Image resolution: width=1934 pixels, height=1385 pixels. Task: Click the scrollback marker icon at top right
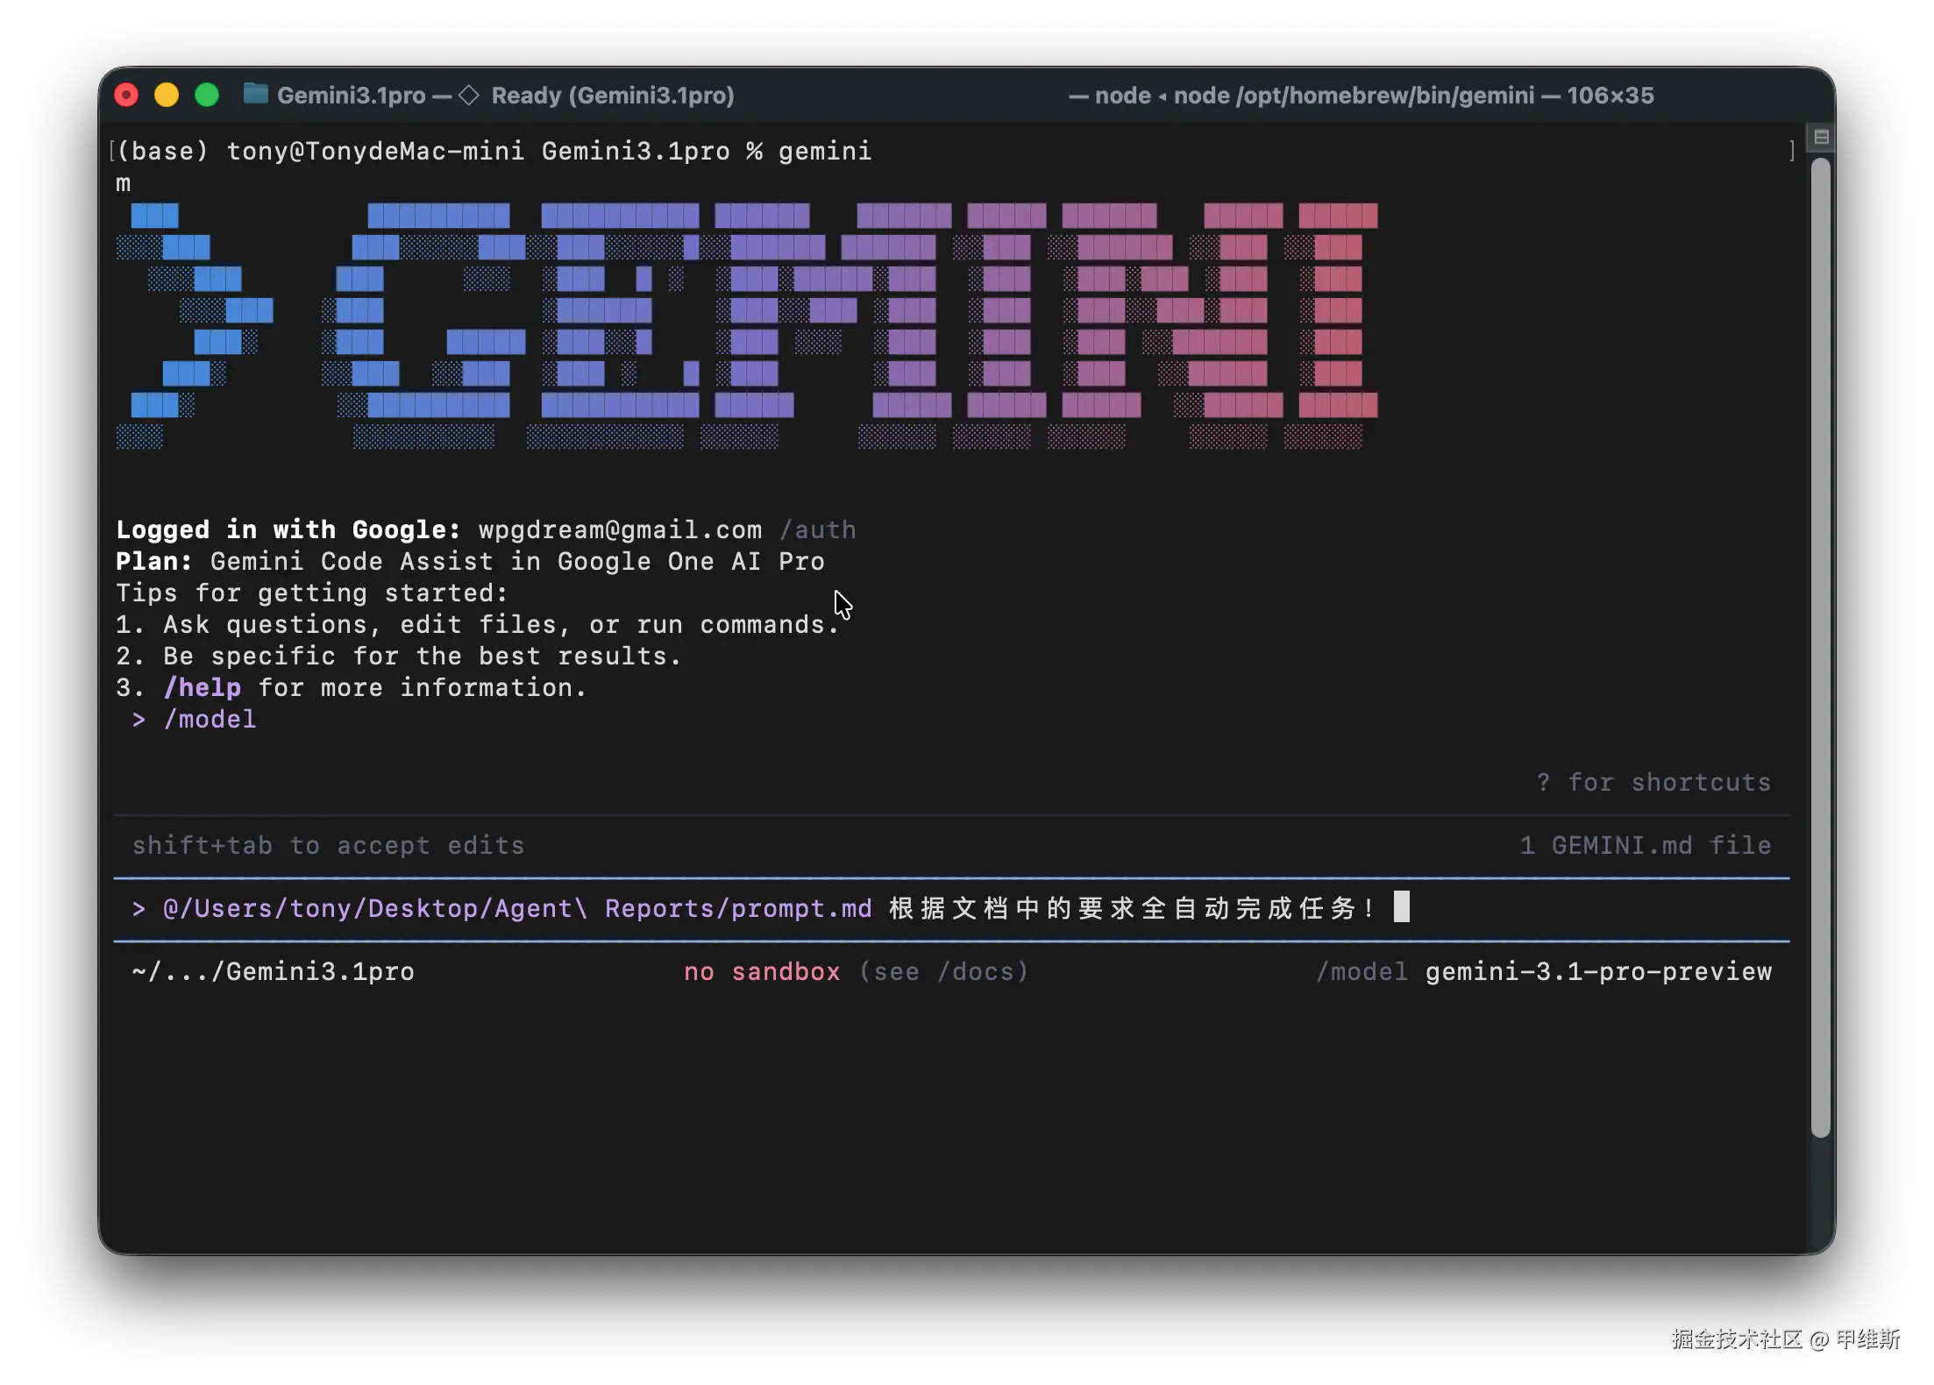click(1821, 138)
